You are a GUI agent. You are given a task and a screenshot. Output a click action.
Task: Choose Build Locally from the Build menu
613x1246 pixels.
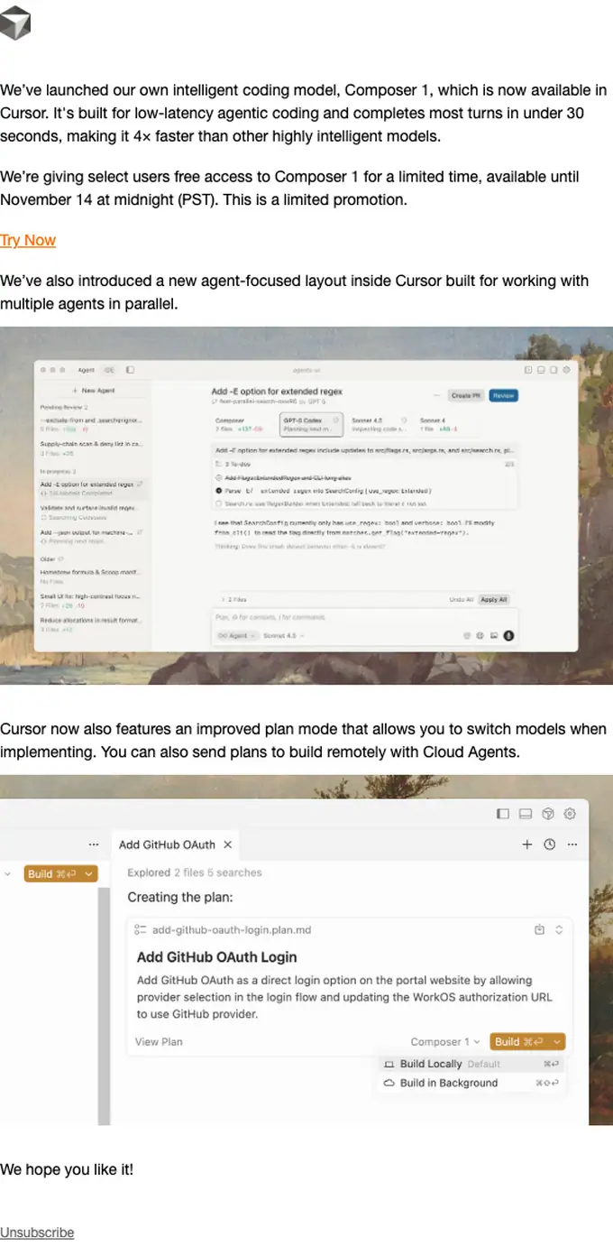coord(471,1064)
